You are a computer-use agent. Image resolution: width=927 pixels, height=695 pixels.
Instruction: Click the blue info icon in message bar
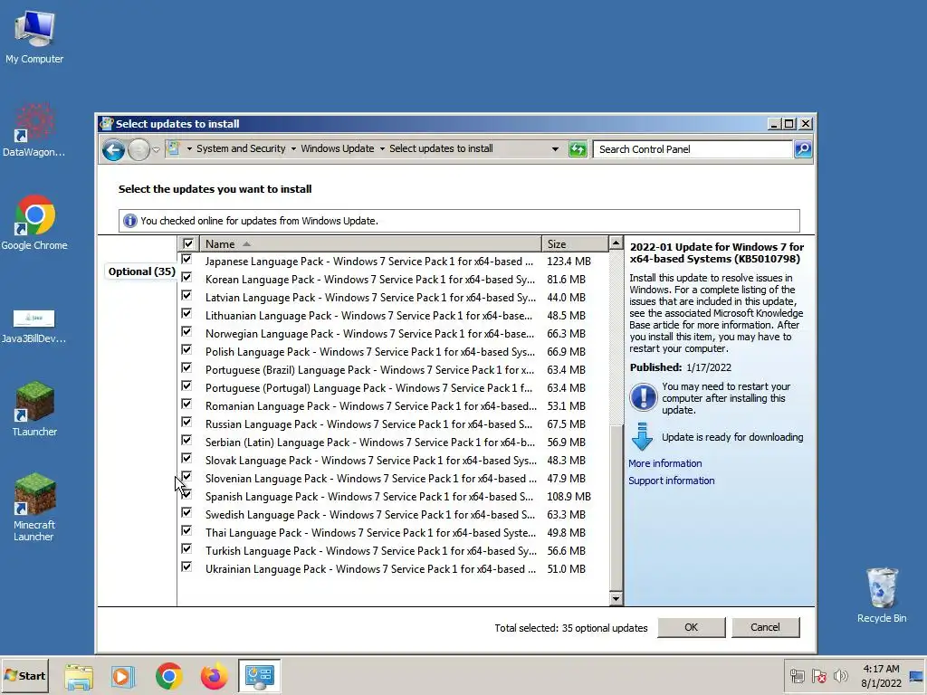(130, 221)
